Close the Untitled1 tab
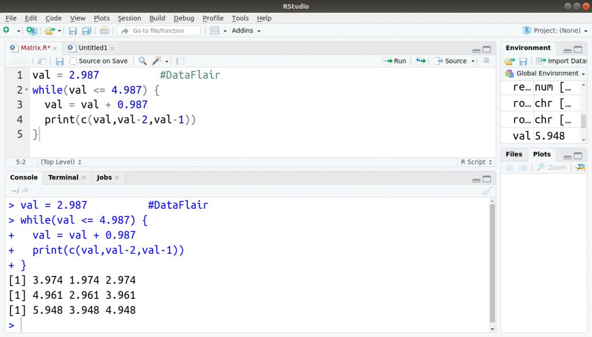592x337 pixels. tap(113, 48)
